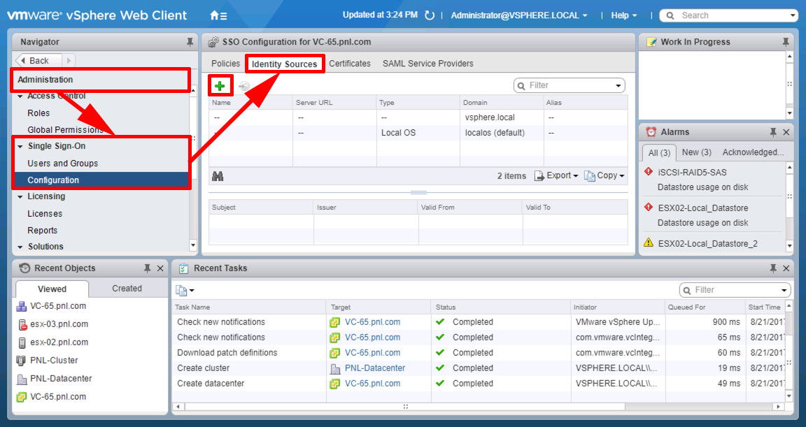Pin the Navigator panel
This screenshot has width=806, height=427.
coord(190,42)
